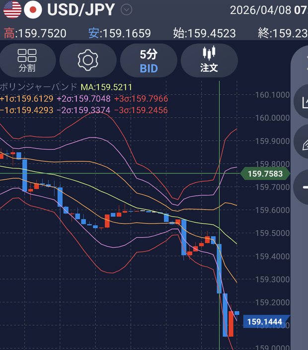Tap the 159.7583 crosshair price tag
Viewport: 308px width, 350px height.
pyautogui.click(x=265, y=173)
